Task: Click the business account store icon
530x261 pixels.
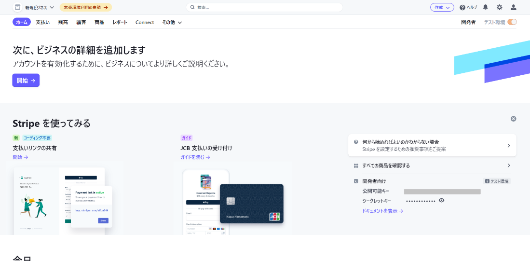Action: (x=17, y=7)
